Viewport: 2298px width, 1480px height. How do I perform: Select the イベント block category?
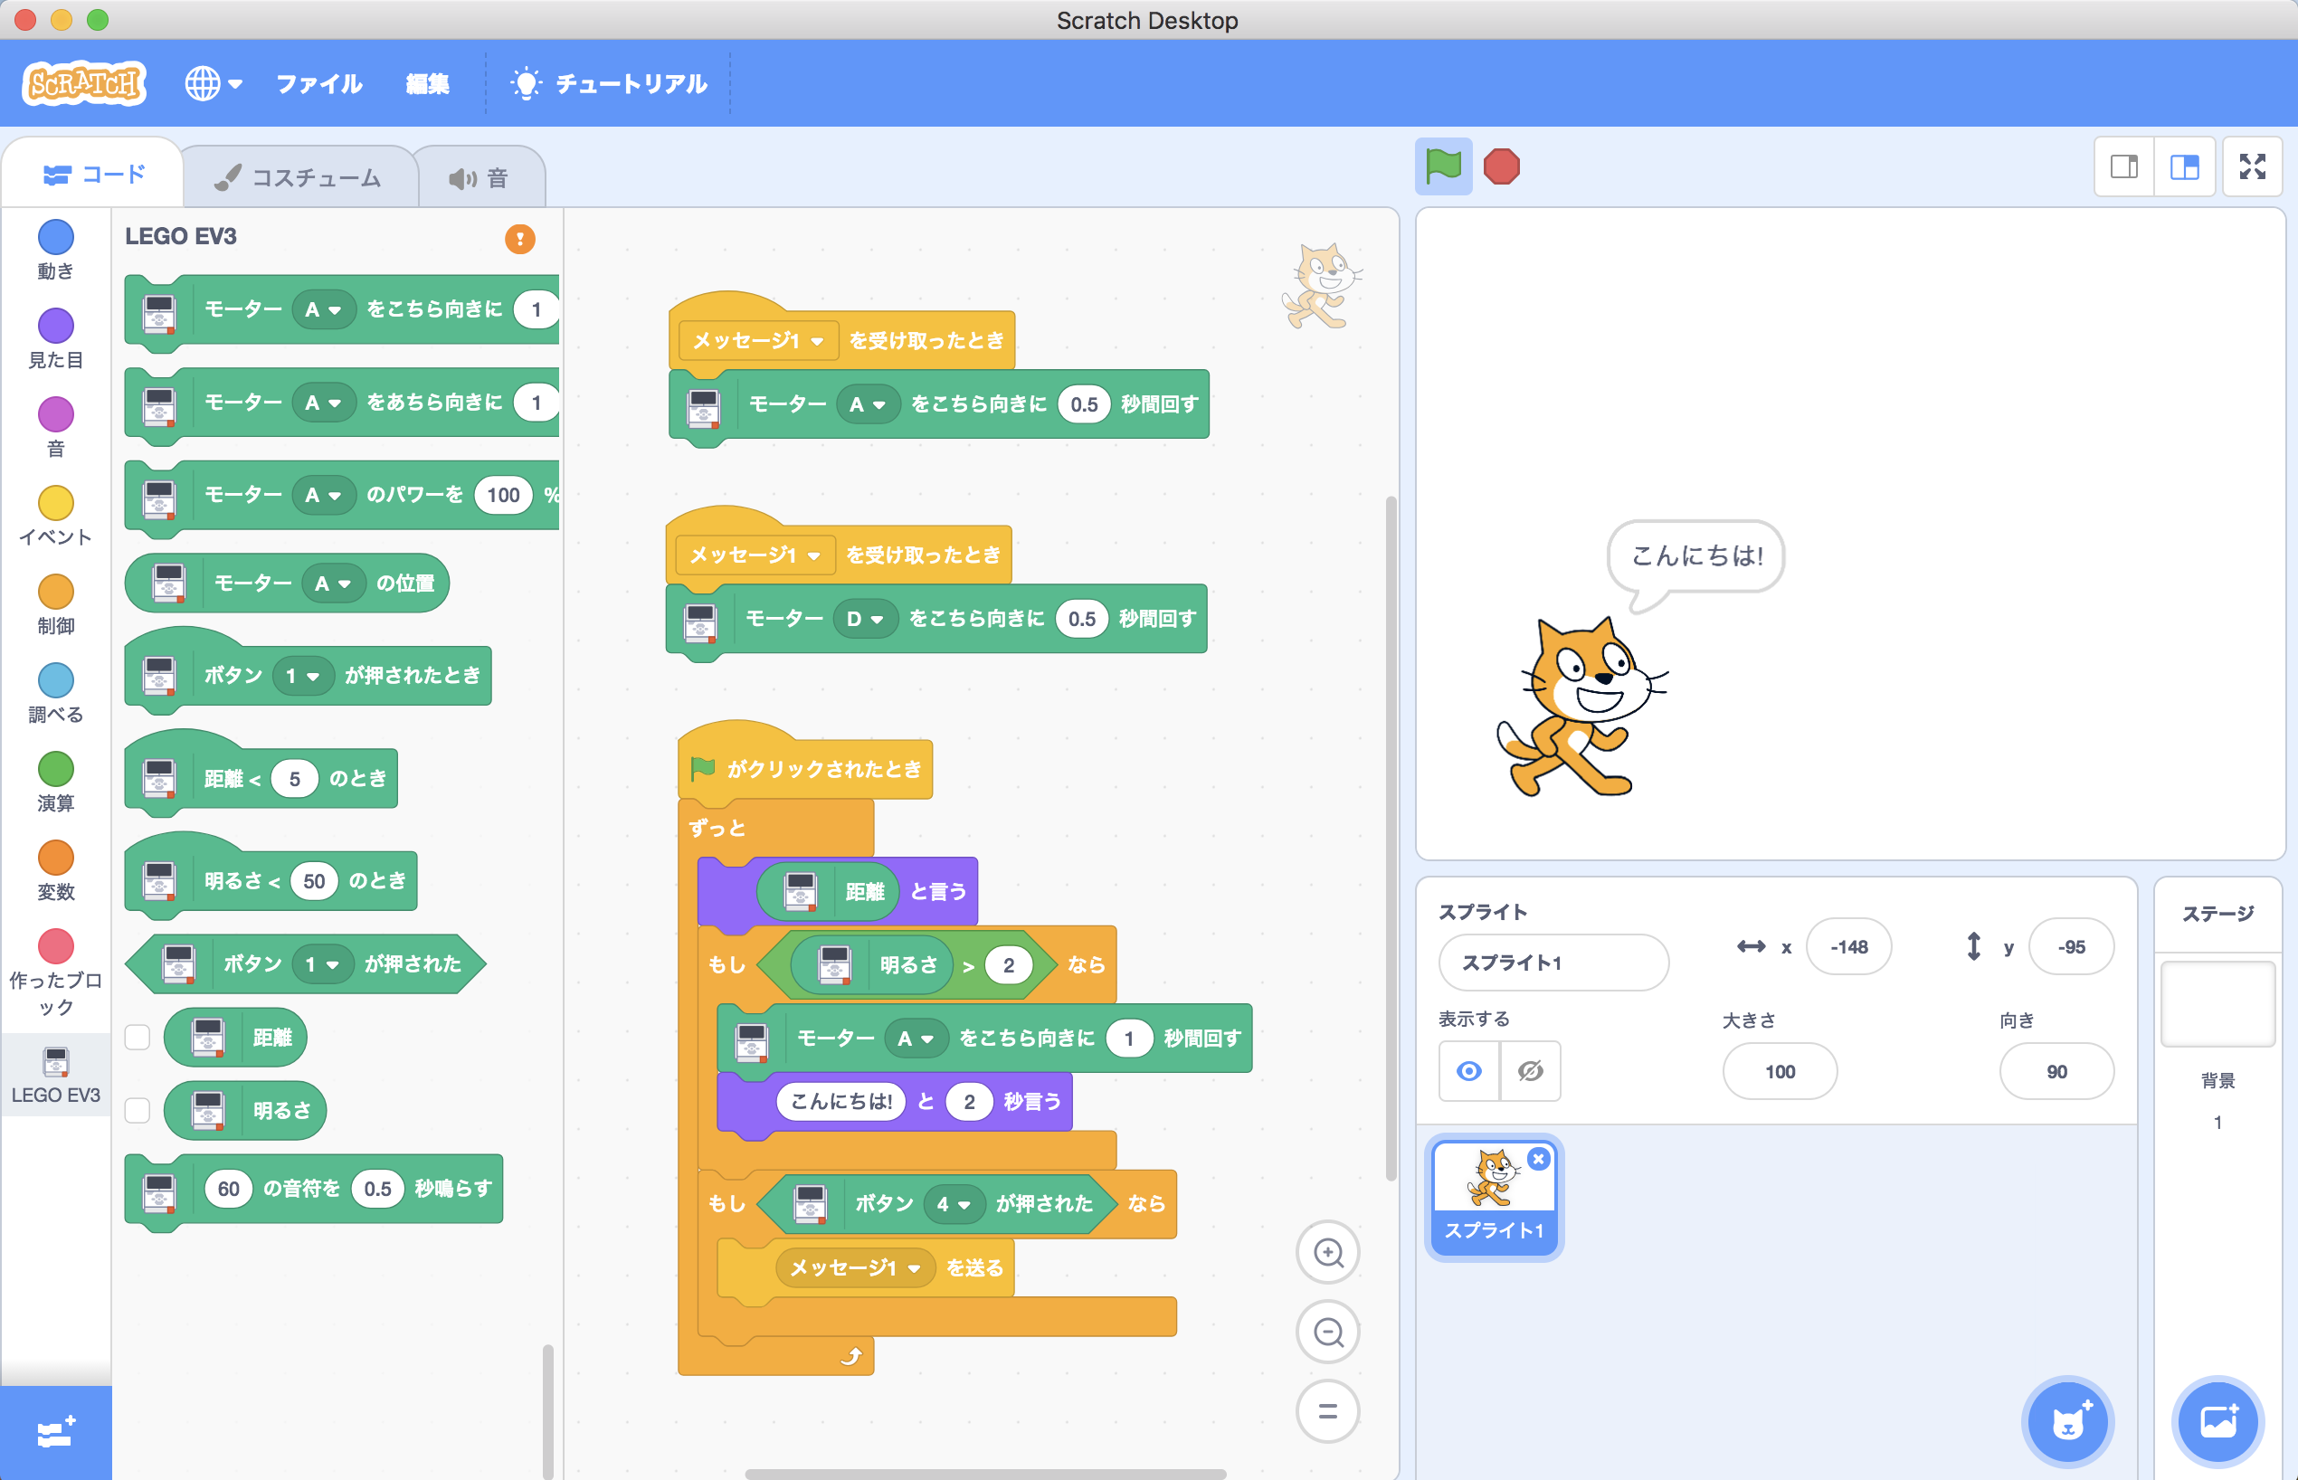pos(56,516)
